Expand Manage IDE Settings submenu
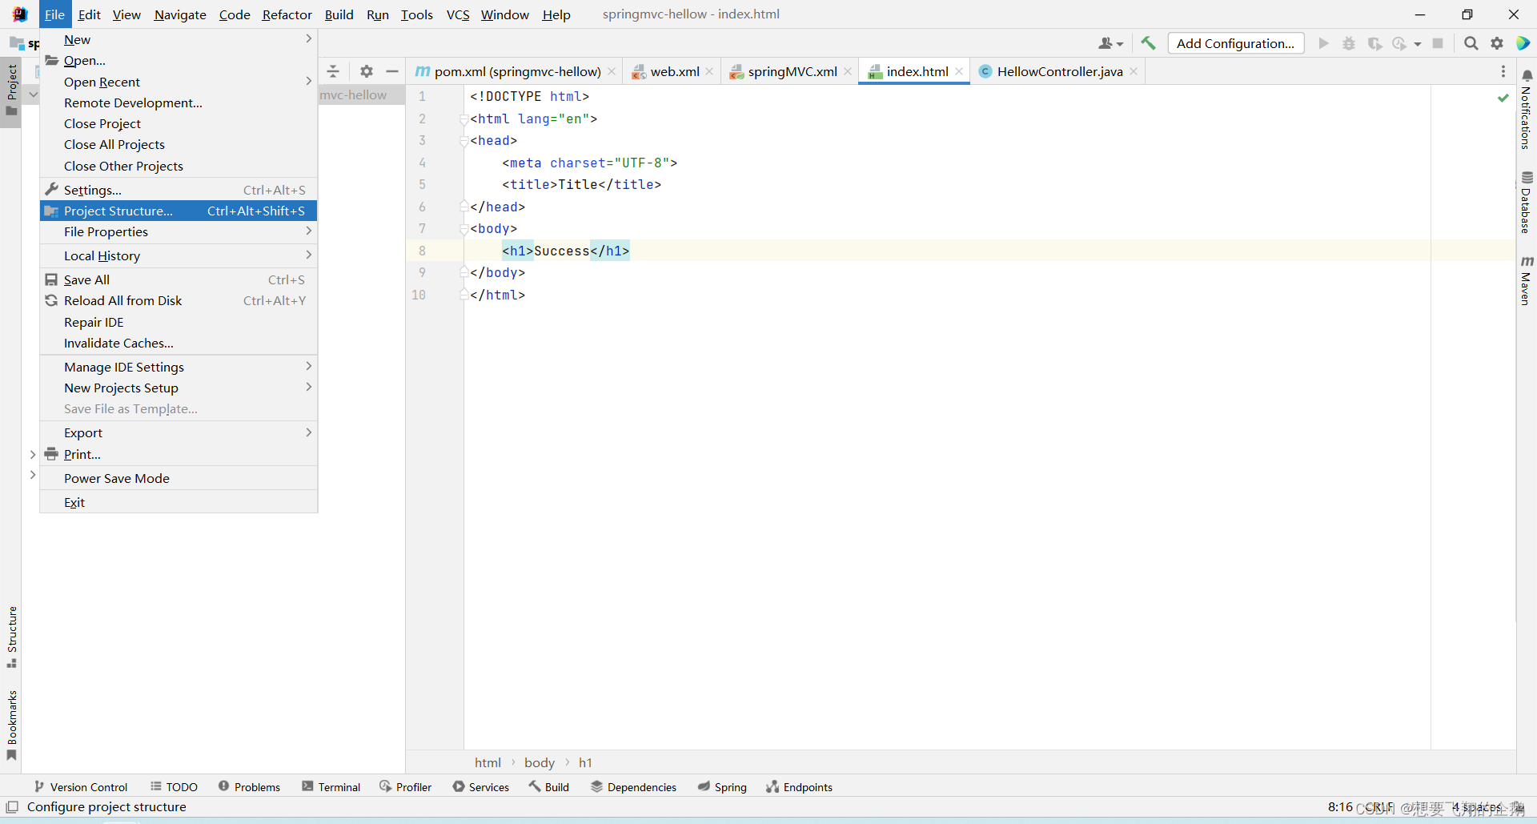 pos(179,367)
